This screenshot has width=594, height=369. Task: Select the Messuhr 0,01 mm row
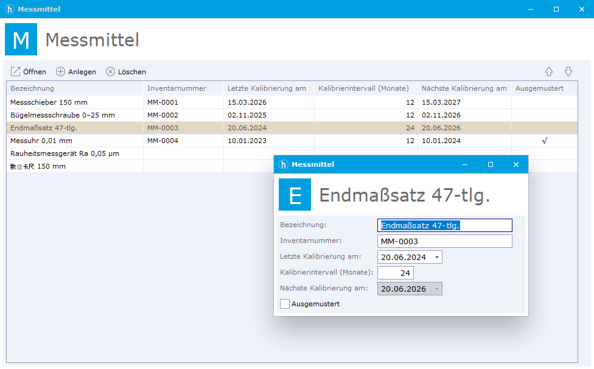(x=292, y=141)
